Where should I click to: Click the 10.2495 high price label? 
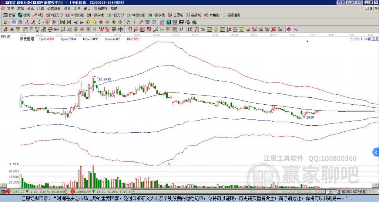(105, 79)
